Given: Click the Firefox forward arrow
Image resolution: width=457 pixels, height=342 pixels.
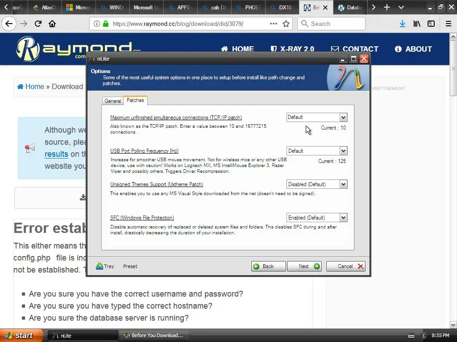Looking at the screenshot, I should pos(24,24).
